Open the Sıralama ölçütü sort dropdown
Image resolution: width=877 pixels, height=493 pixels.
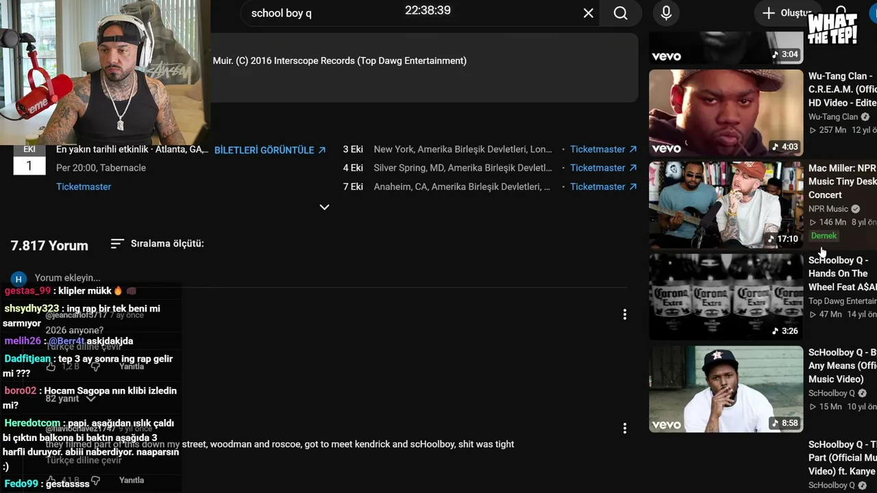[158, 244]
